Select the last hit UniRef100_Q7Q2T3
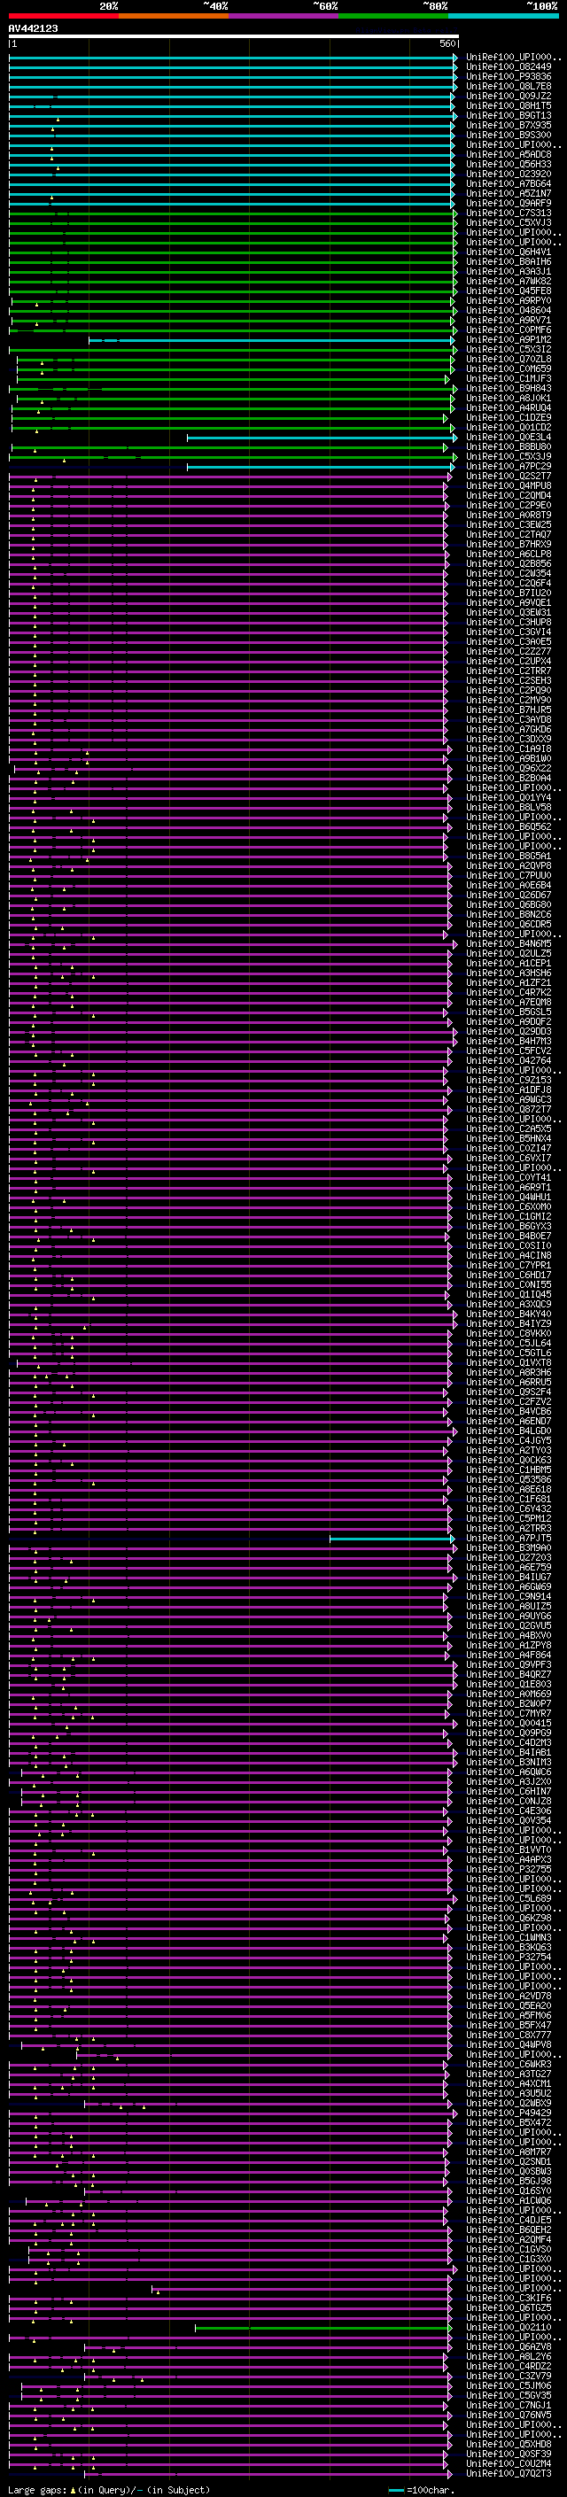567x2497 pixels. tap(509, 2473)
